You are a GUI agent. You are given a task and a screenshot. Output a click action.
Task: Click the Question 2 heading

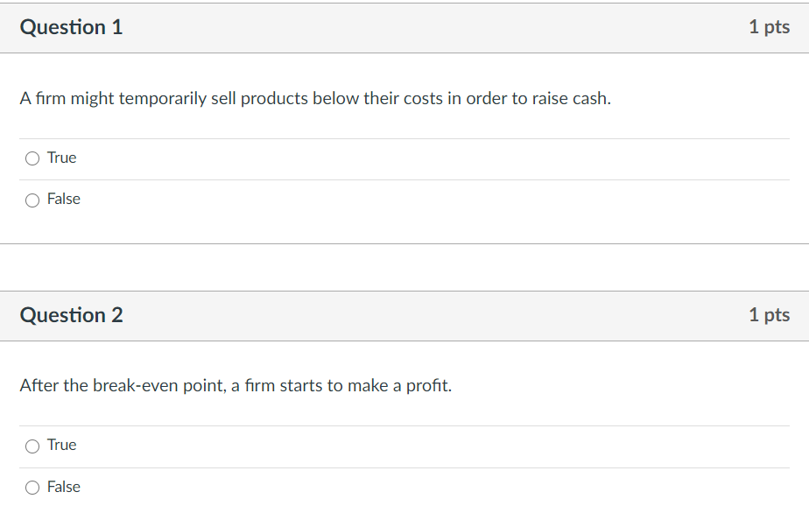(x=71, y=315)
